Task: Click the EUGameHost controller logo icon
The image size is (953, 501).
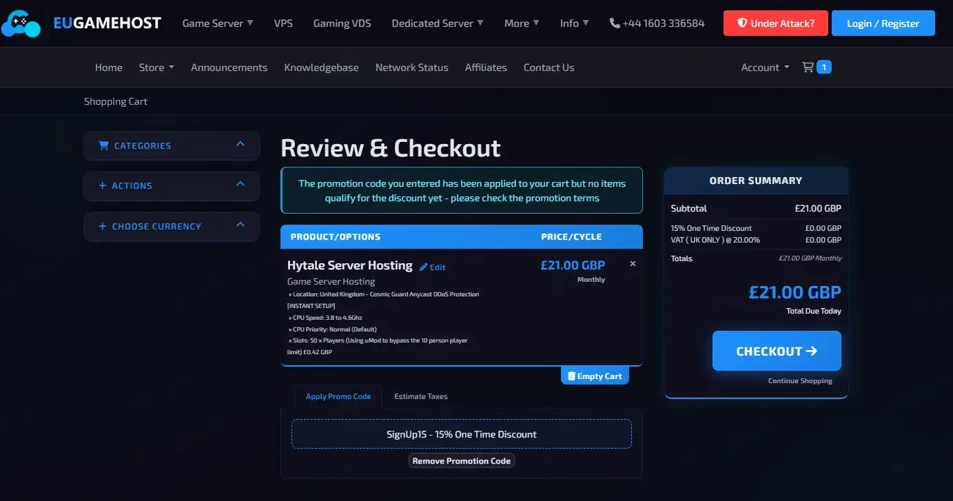Action: [21, 23]
